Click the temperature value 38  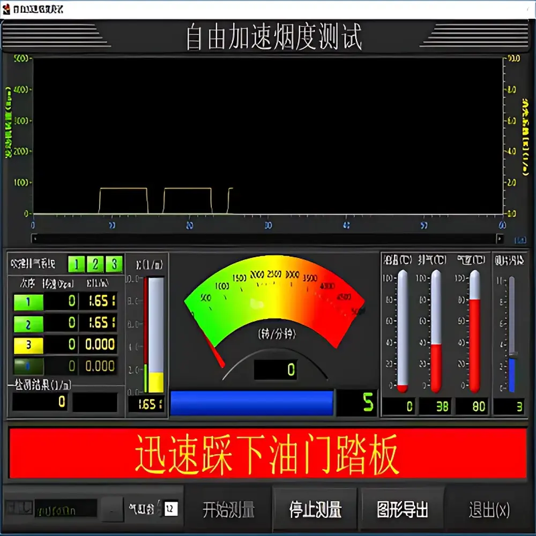(436, 406)
